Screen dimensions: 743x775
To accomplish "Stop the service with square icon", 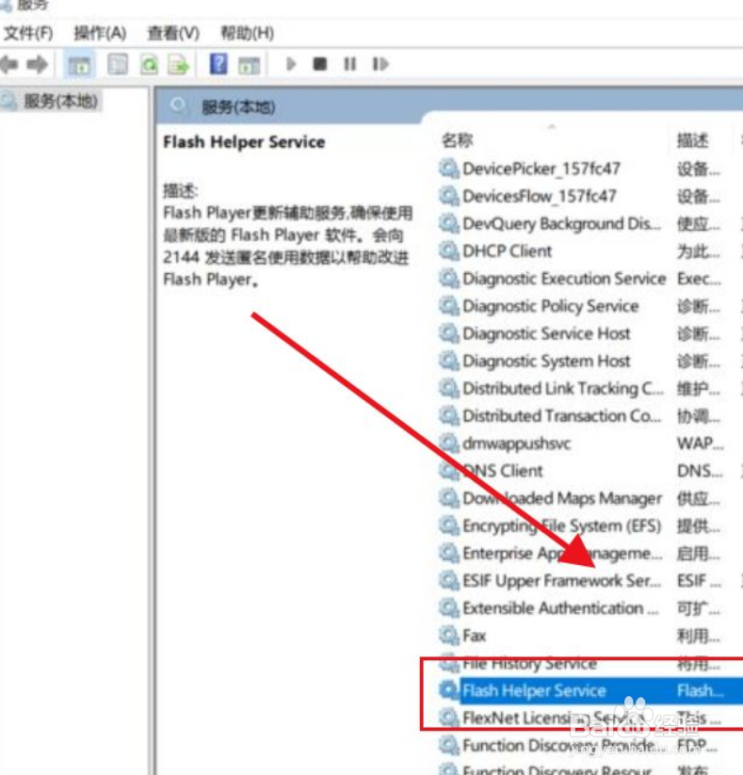I will [x=320, y=64].
